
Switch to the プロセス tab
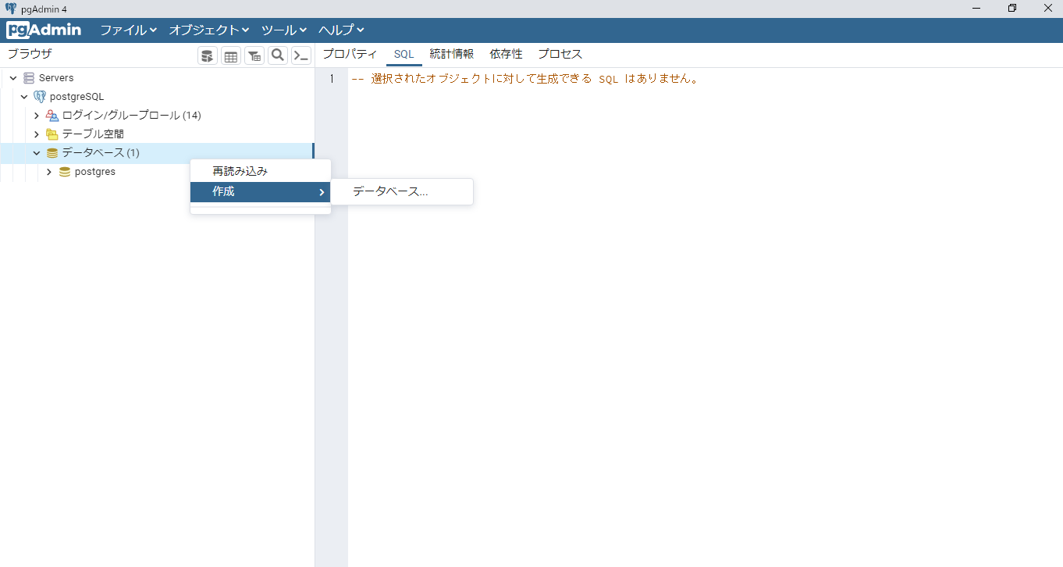click(x=560, y=54)
